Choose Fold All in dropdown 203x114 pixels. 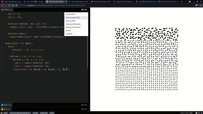(x=76, y=30)
